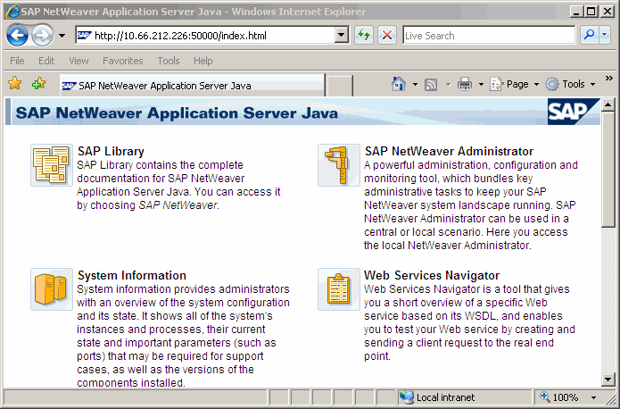Open the Web Services Navigator clipboard icon
The width and height of the screenshot is (620, 409).
tap(339, 289)
